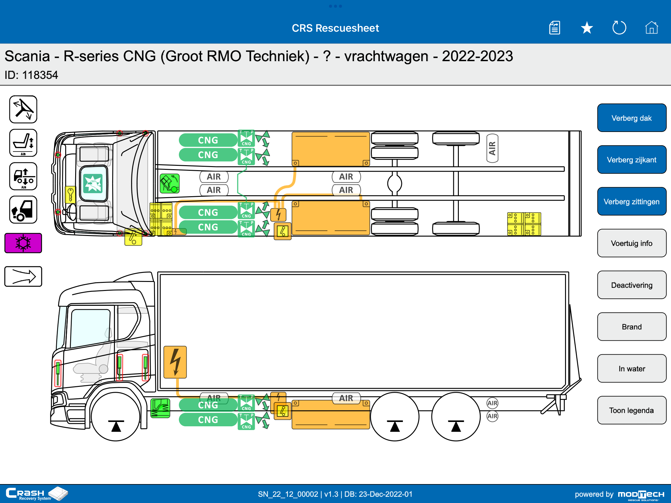Viewport: 671px width, 503px height.
Task: Click the Crash Recovery System logo
Action: coord(37,494)
